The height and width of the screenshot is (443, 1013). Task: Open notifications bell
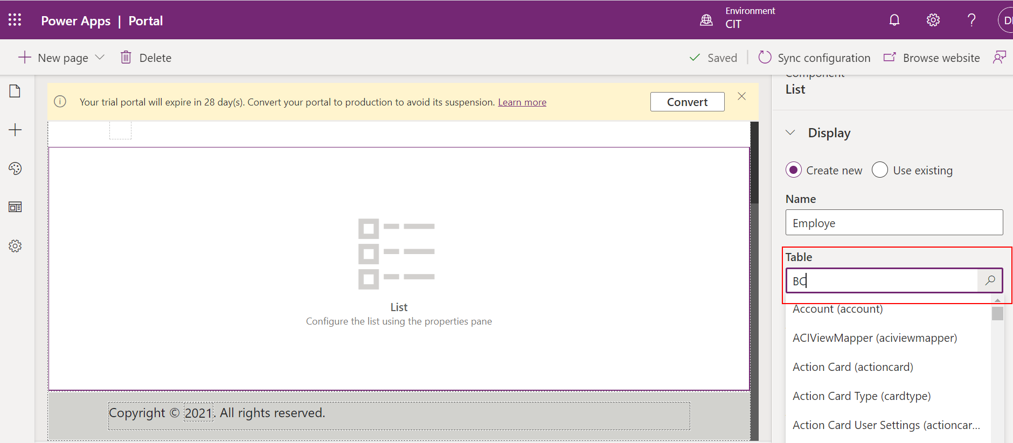click(894, 20)
